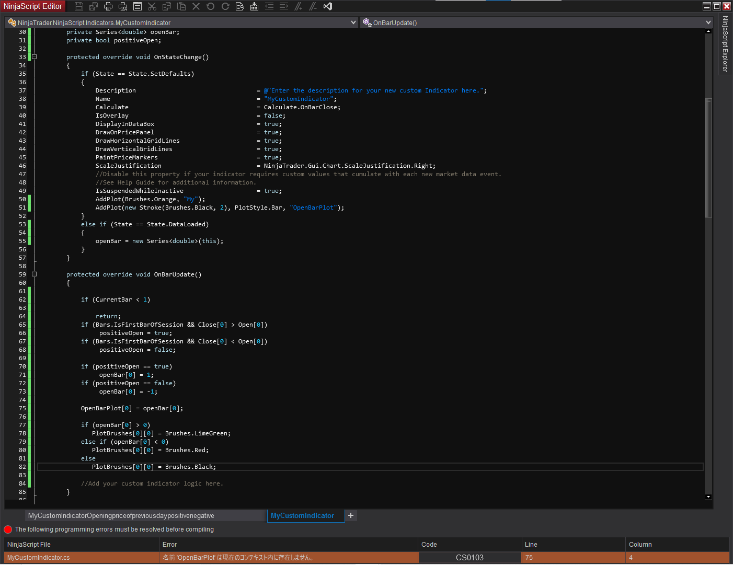Open the NinjaScript Explorer side panel

point(725,44)
